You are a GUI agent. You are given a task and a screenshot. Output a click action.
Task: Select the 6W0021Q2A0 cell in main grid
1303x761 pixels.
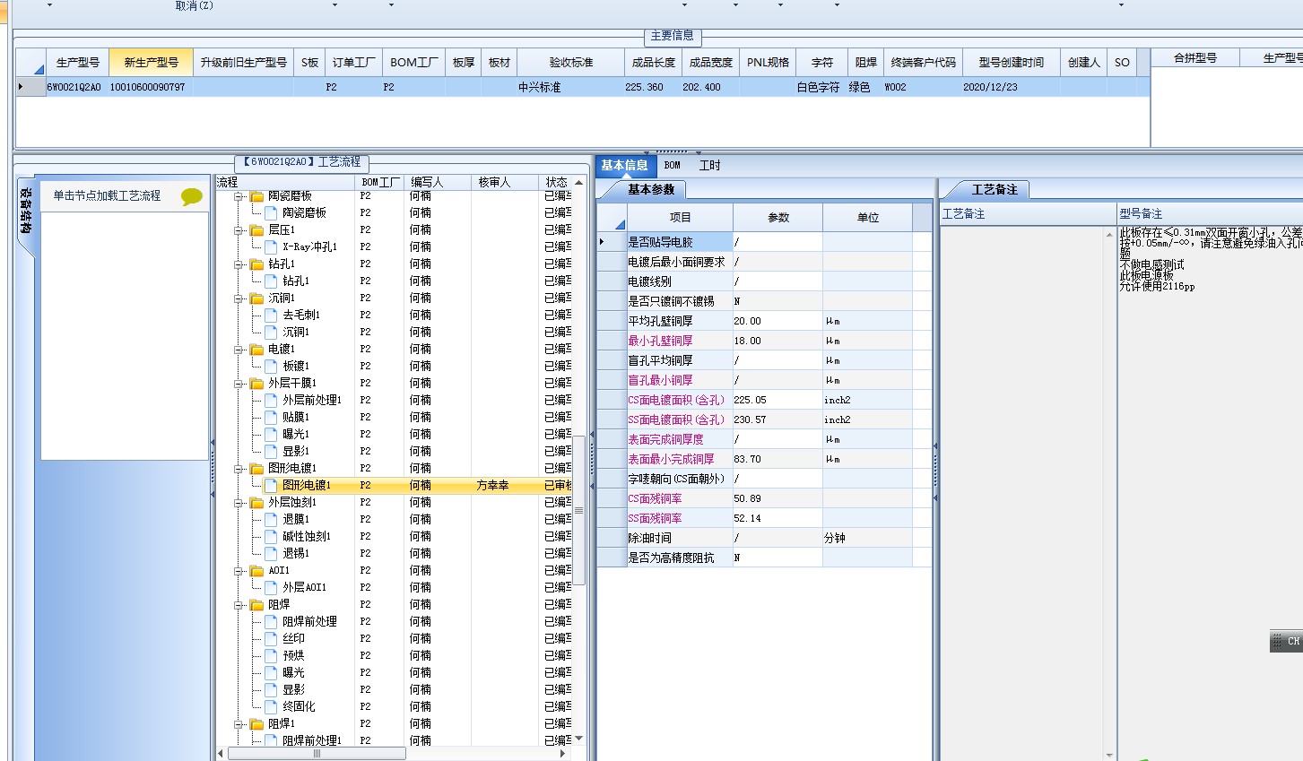click(x=77, y=87)
